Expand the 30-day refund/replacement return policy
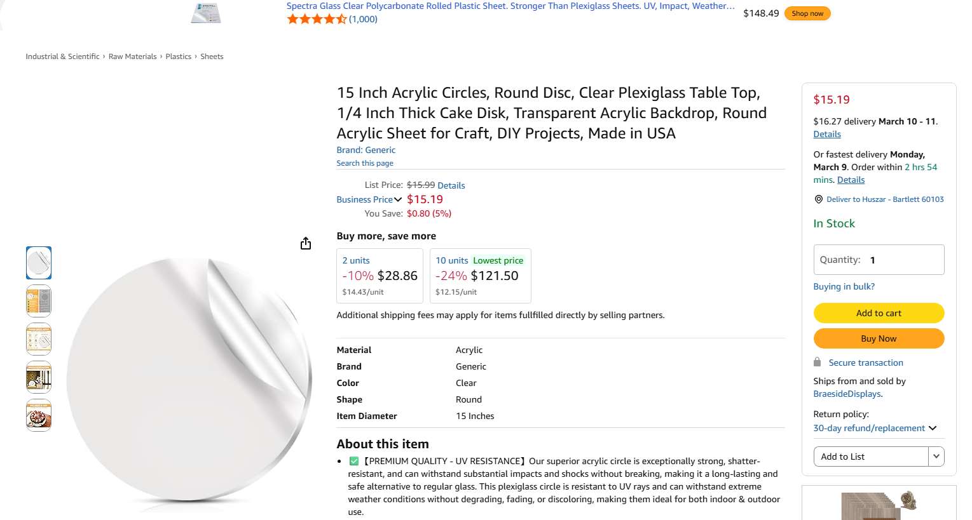This screenshot has width=972, height=520. pyautogui.click(x=875, y=428)
